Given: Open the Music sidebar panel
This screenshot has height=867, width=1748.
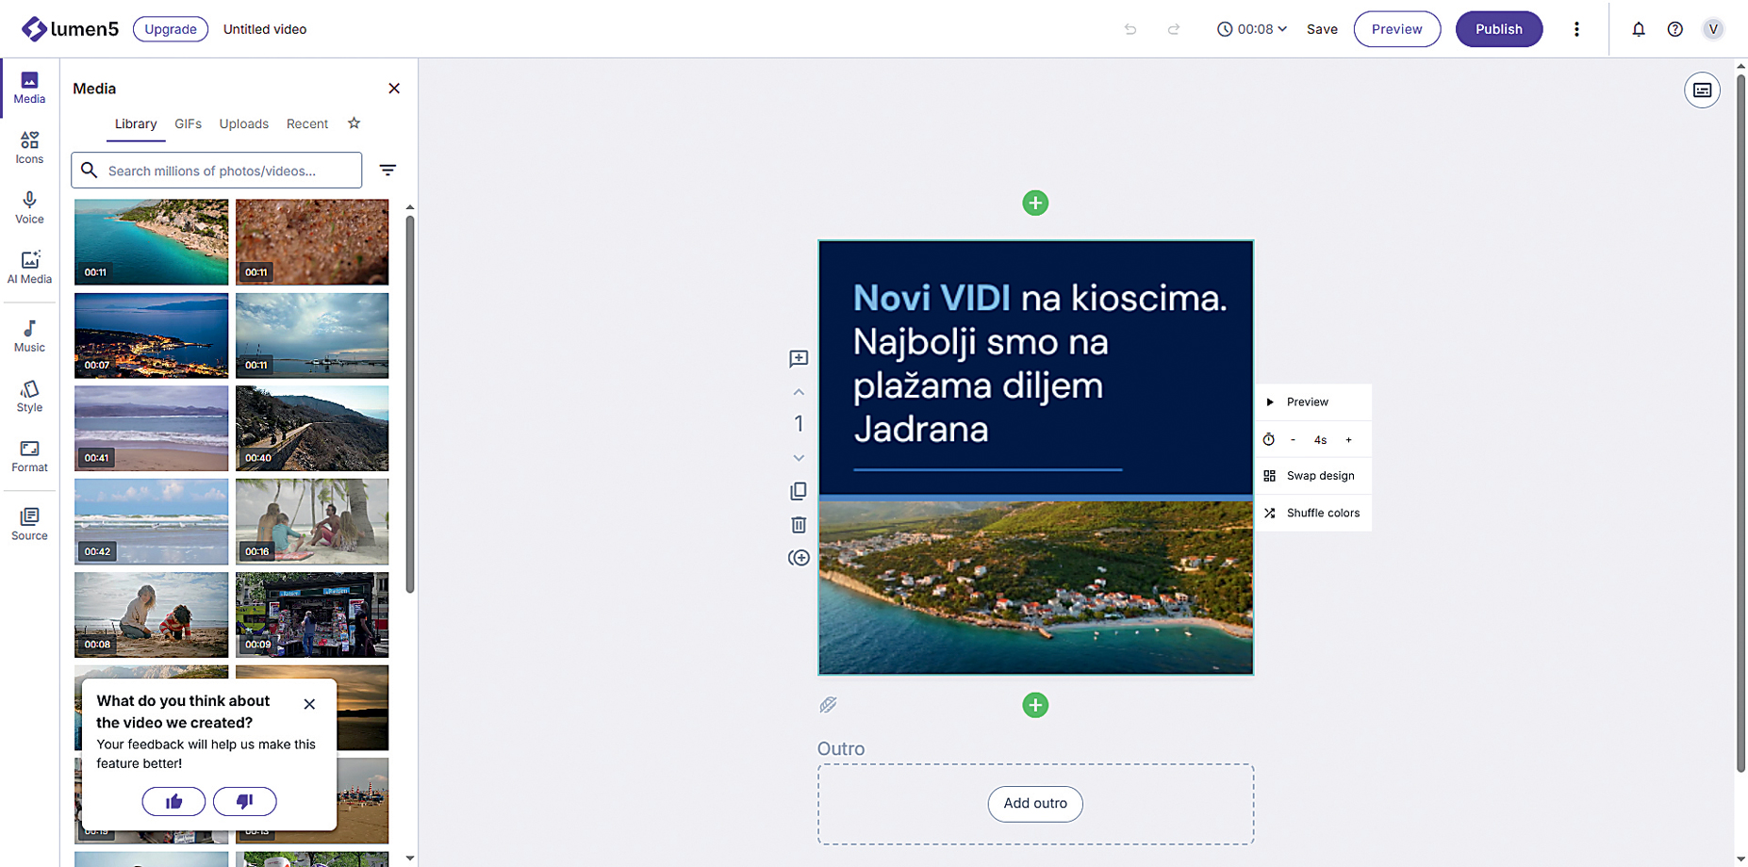Looking at the screenshot, I should (29, 336).
